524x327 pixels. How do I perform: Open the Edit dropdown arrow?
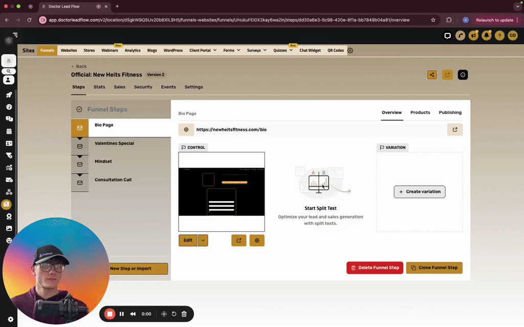203,240
